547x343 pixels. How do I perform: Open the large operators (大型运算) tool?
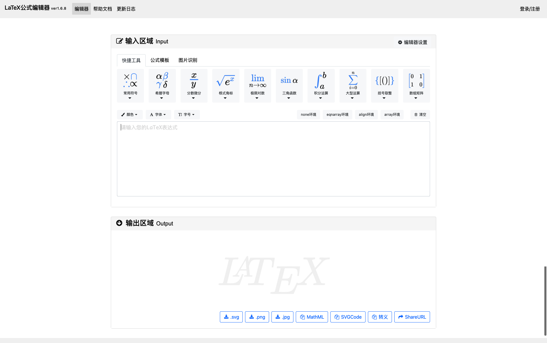click(353, 86)
